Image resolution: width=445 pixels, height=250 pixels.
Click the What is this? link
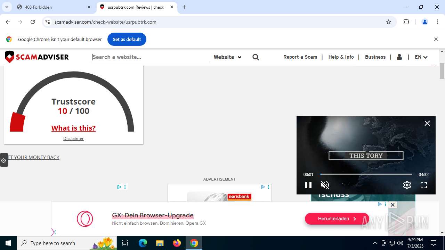point(73,128)
